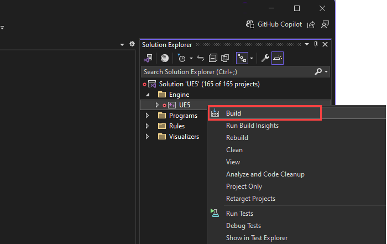The width and height of the screenshot is (387, 244).
Task: Click the Pending Changes Filter clock icon
Action: click(x=181, y=58)
